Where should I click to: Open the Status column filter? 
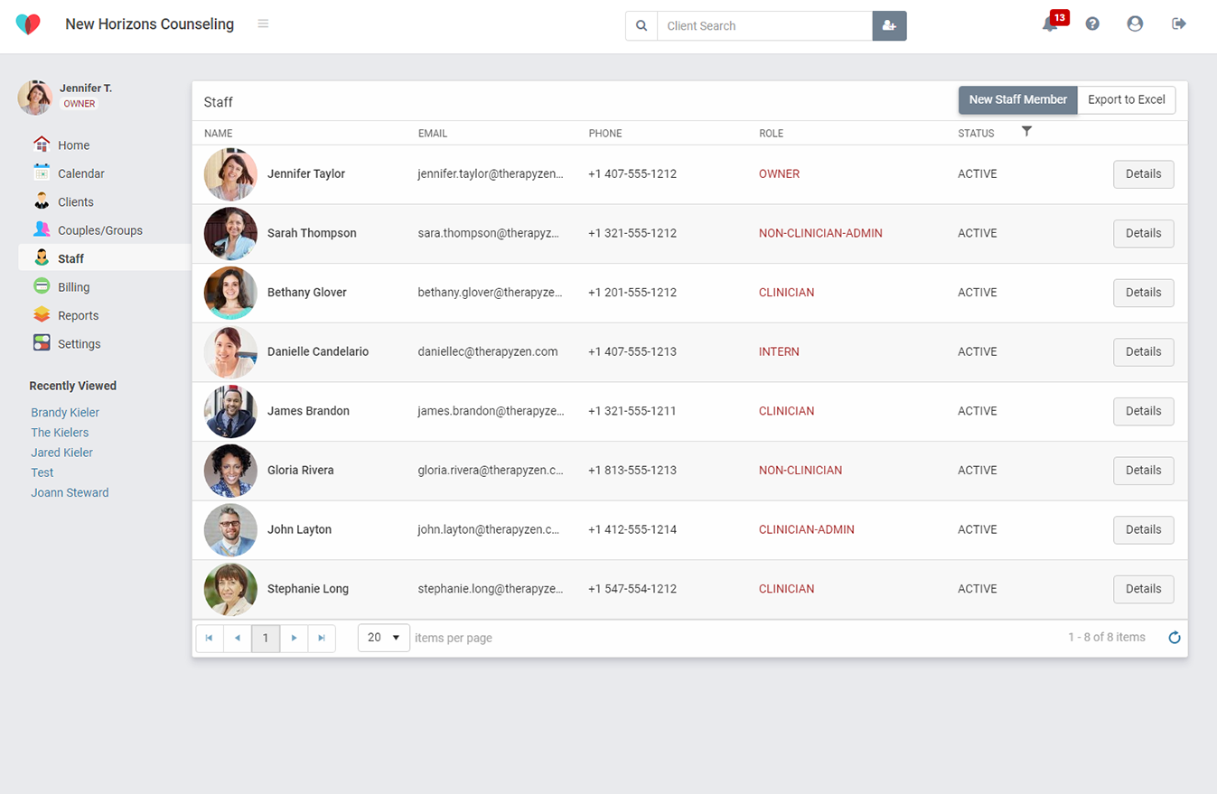[1027, 132]
